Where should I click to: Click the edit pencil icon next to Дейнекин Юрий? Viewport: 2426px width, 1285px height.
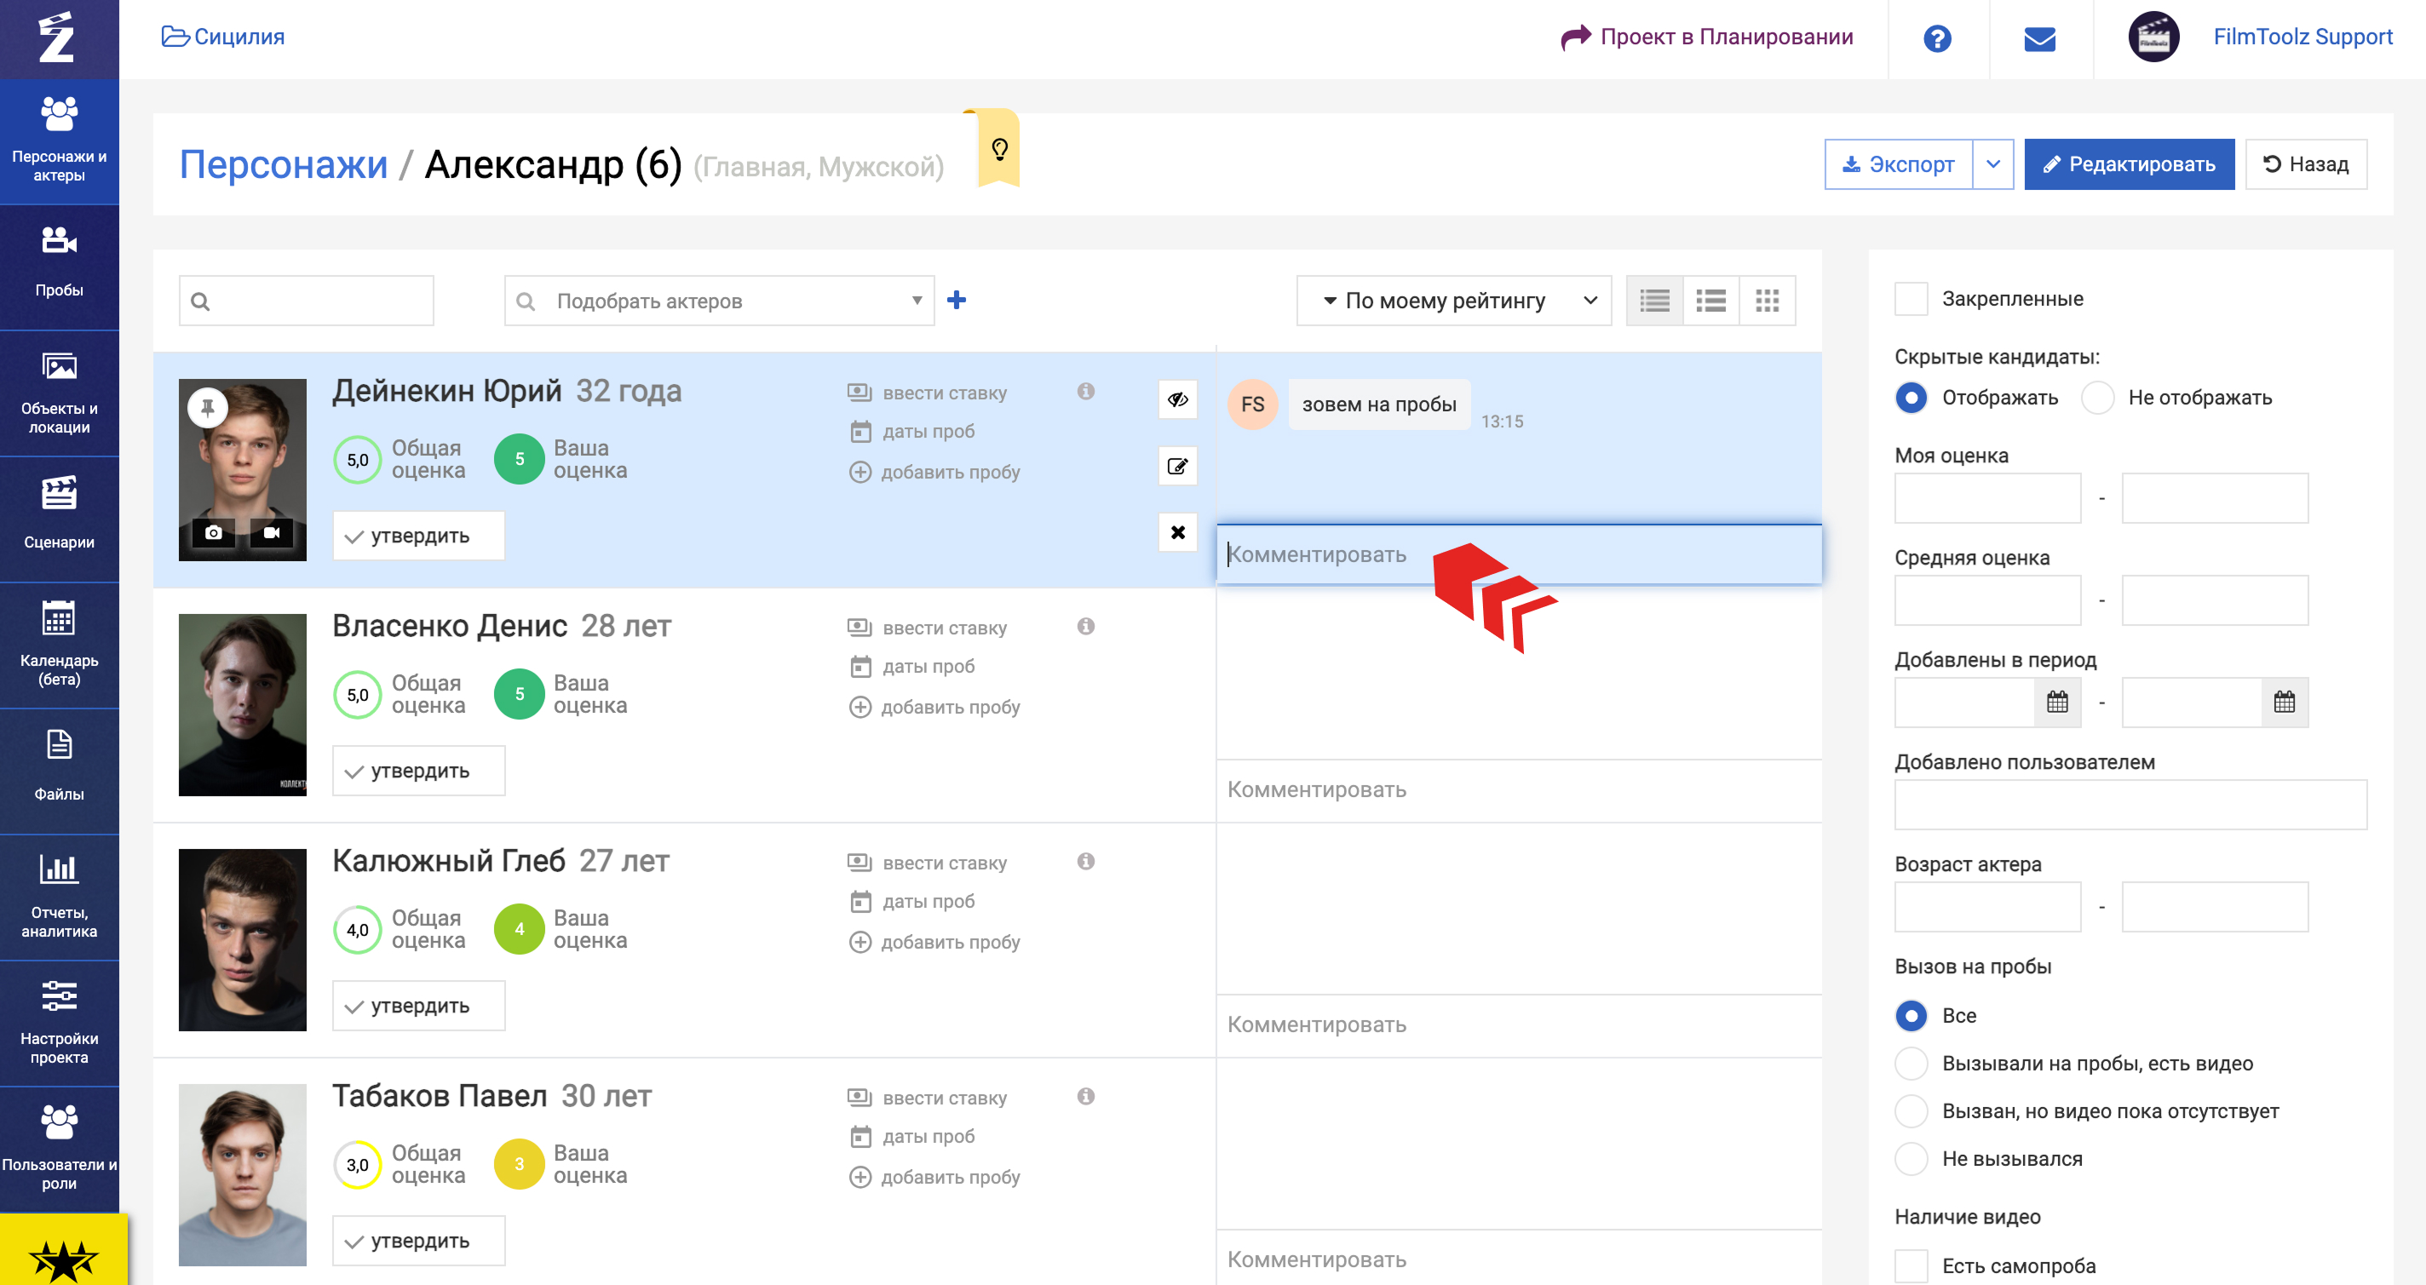(1177, 466)
